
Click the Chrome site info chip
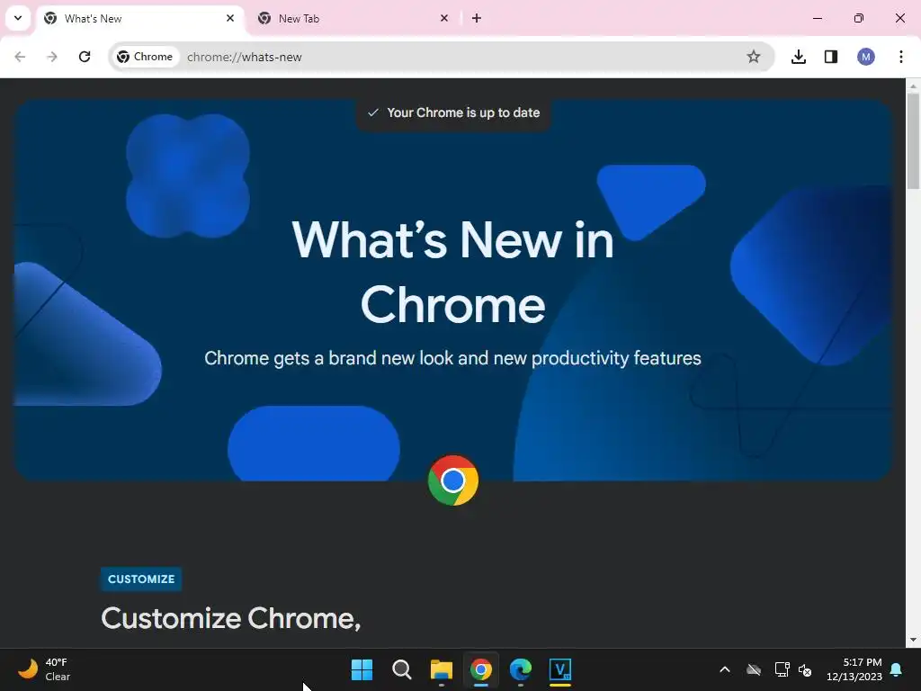(x=145, y=57)
